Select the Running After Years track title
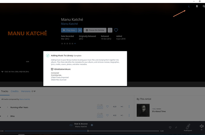The height and width of the screenshot is (135, 205). coord(19,107)
